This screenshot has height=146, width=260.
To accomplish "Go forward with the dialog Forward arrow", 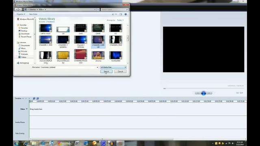I will click(x=20, y=10).
